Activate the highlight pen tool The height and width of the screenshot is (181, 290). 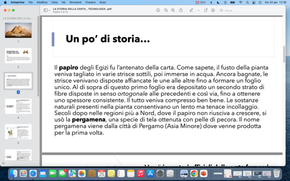pos(191,10)
